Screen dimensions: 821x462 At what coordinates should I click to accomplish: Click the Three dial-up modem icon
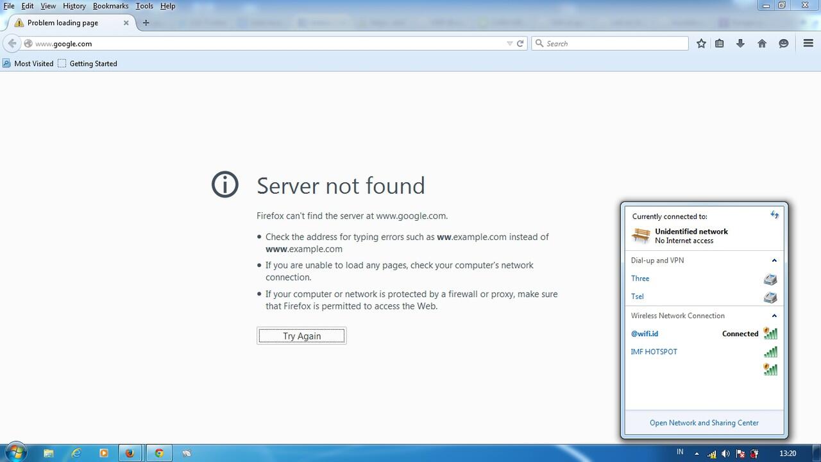tap(770, 279)
